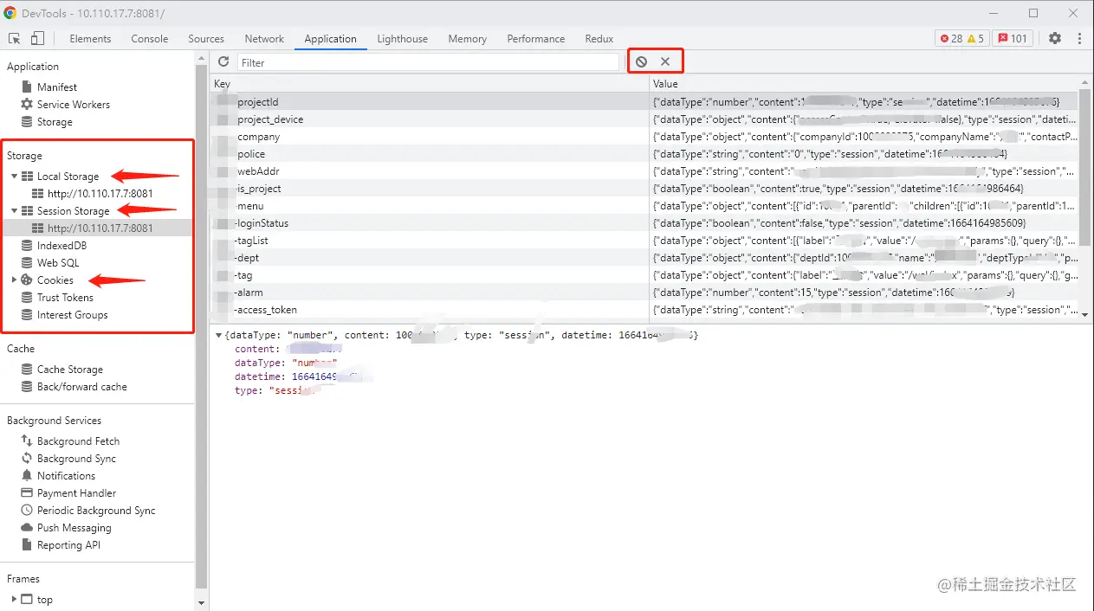Open Interest Groups item
The height and width of the screenshot is (611, 1094).
point(73,315)
